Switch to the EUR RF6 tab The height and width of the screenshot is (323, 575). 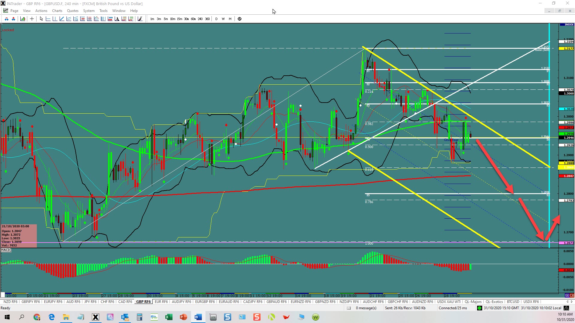(x=161, y=302)
